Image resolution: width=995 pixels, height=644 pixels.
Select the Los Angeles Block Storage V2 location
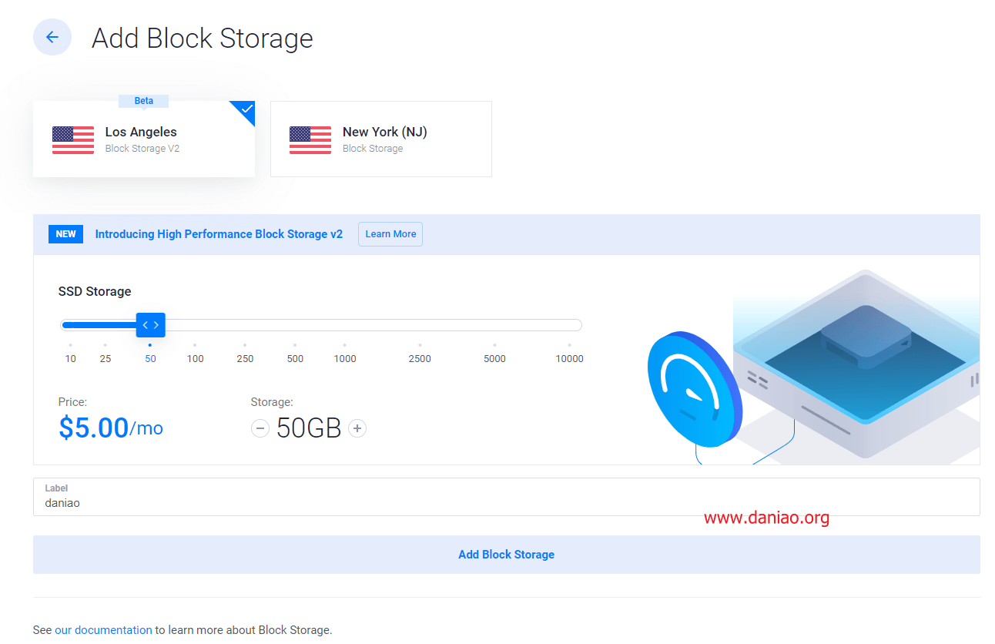coord(144,139)
